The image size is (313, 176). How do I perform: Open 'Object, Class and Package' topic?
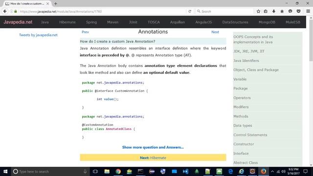click(256, 70)
